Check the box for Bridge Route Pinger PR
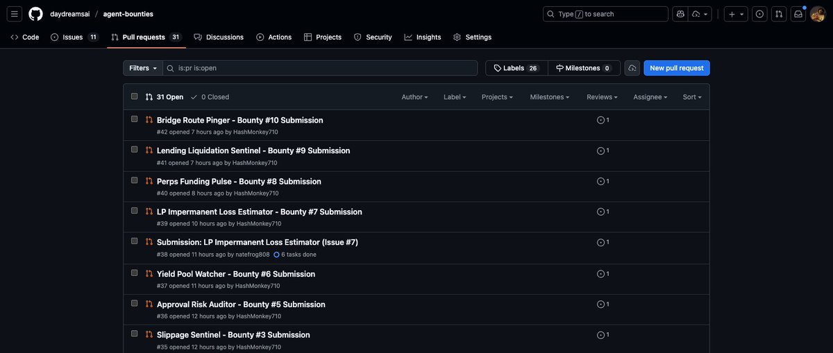 tap(135, 119)
